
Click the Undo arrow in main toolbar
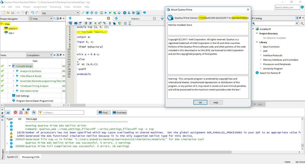coord(32,13)
